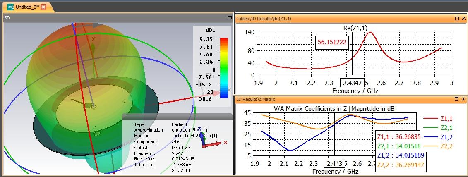Close the Untitled_0* tab
Viewport: 468px width, 177px height.
click(x=43, y=7)
